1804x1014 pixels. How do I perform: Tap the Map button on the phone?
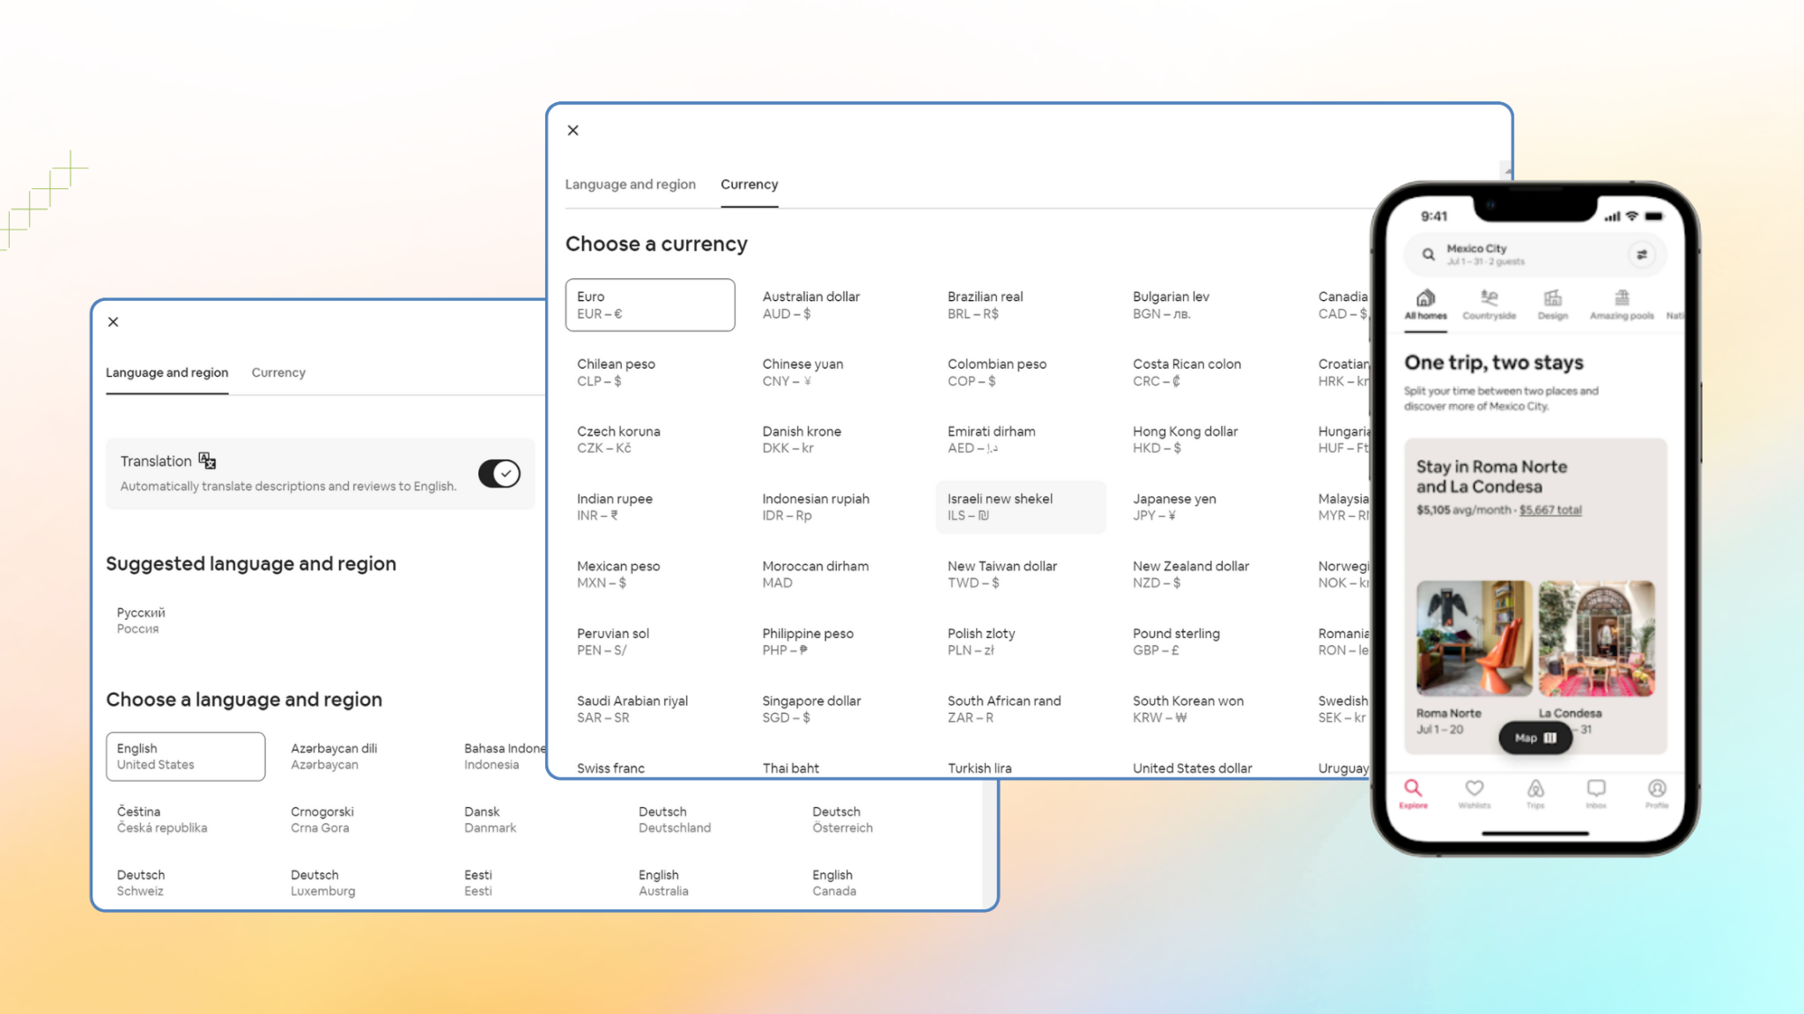coord(1534,738)
